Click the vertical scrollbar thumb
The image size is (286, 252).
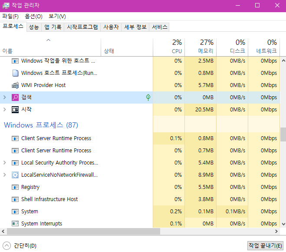tap(283, 134)
